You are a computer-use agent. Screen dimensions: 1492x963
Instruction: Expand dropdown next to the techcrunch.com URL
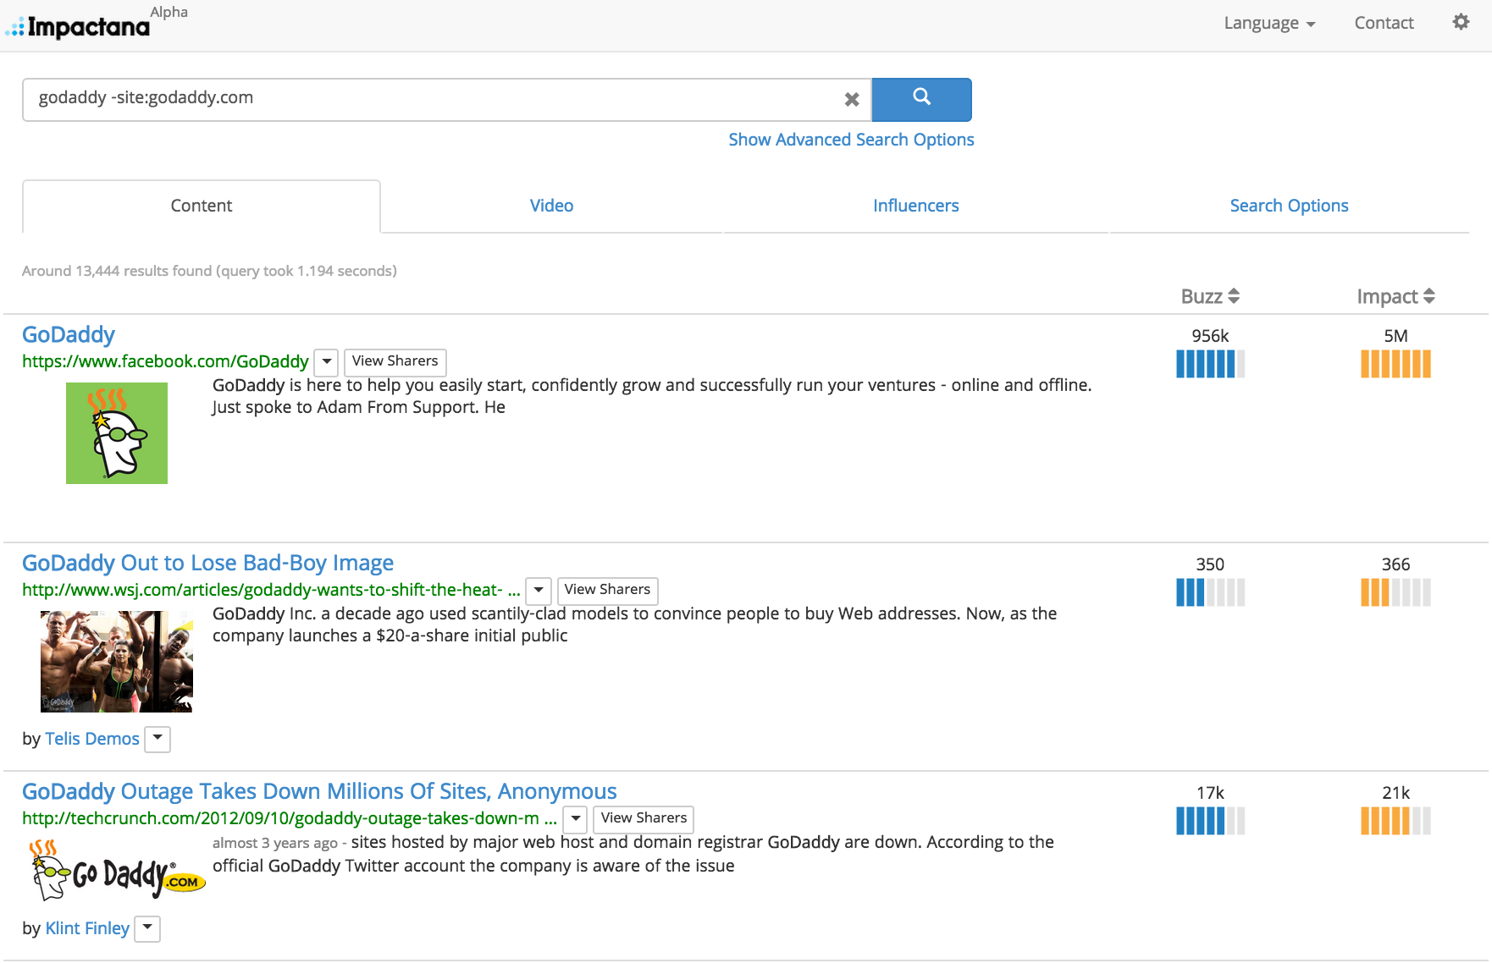pyautogui.click(x=575, y=818)
